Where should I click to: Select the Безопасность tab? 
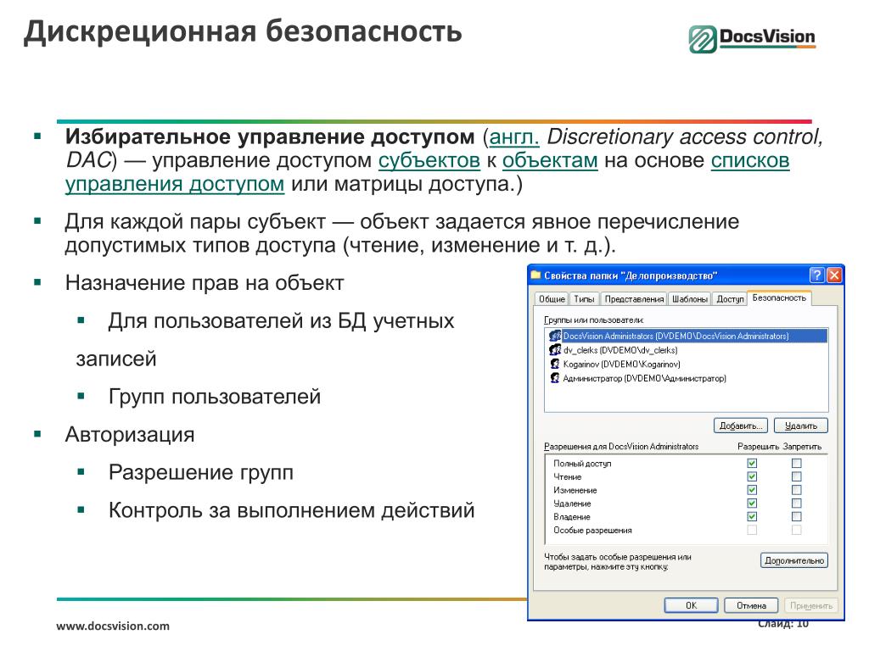(779, 298)
